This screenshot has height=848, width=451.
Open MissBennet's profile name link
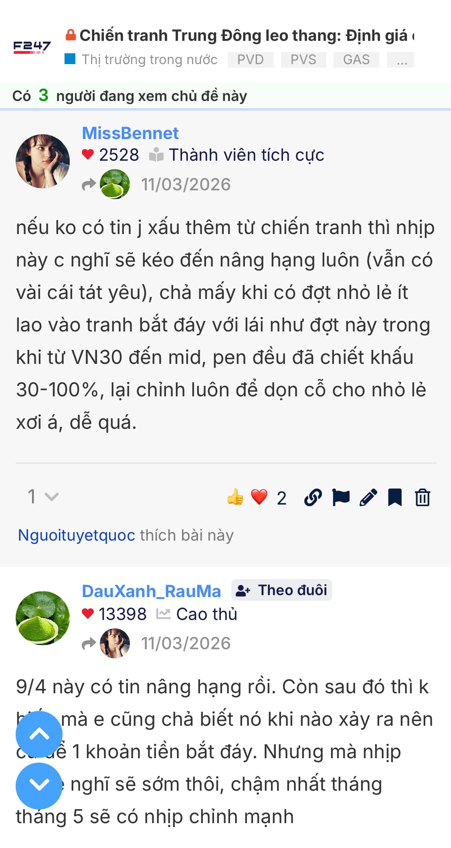pyautogui.click(x=130, y=133)
